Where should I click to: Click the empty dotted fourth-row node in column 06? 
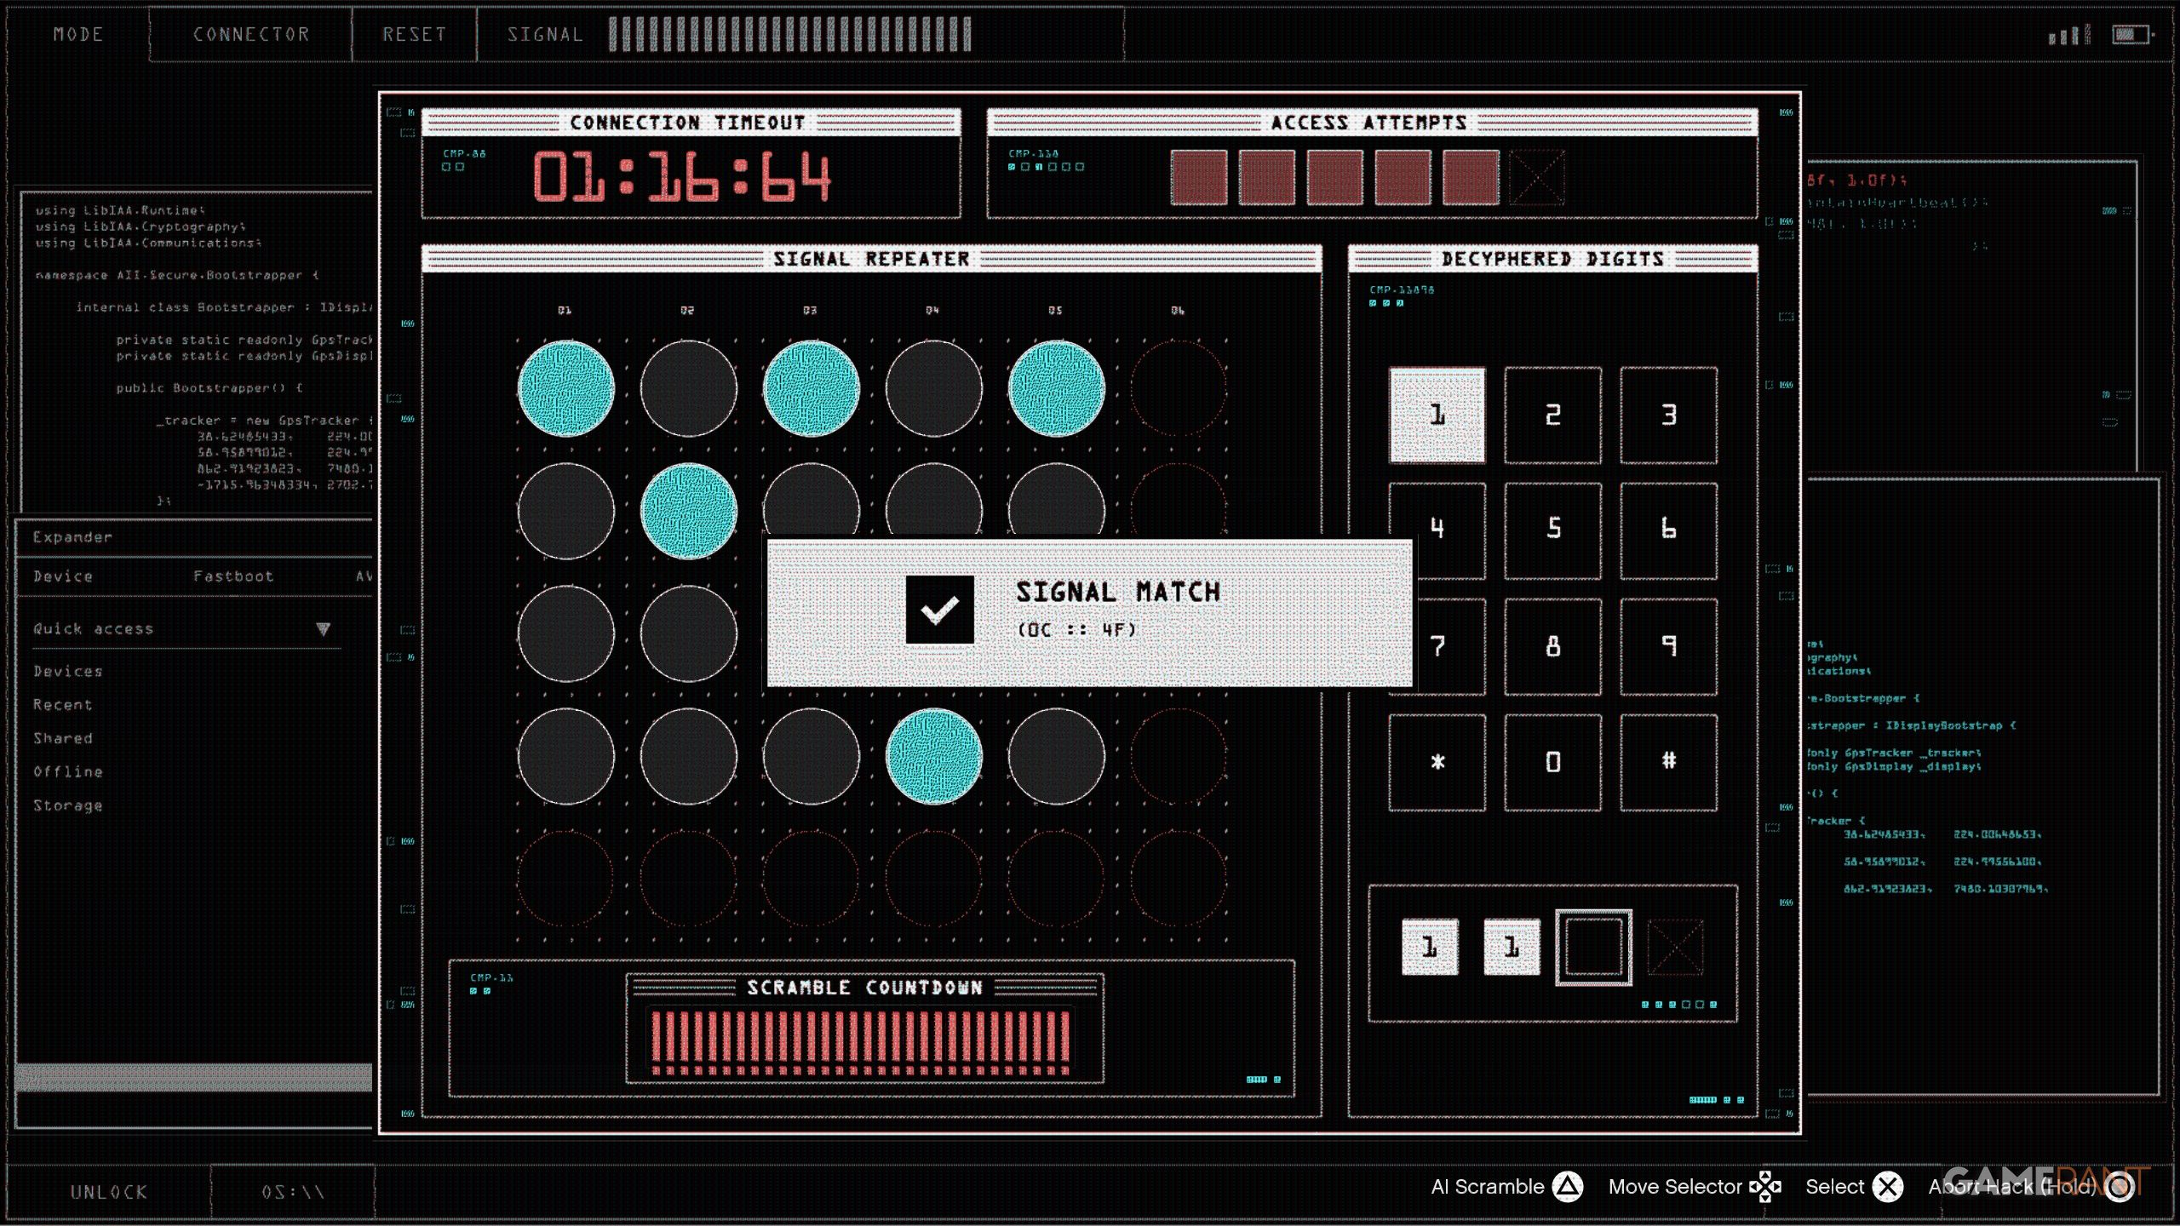[1179, 756]
